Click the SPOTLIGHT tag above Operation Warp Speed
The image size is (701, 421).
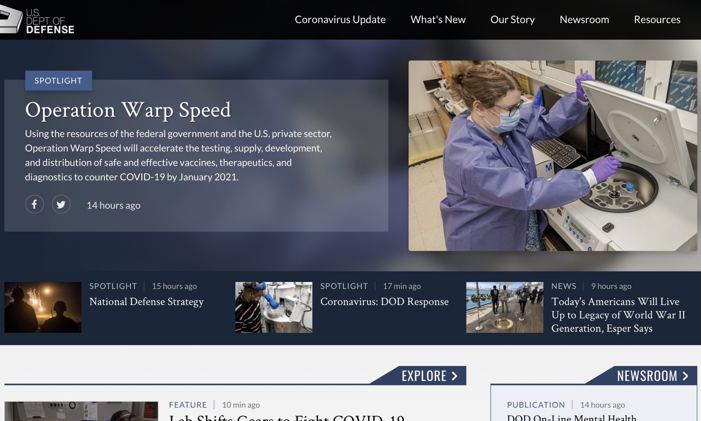point(59,81)
